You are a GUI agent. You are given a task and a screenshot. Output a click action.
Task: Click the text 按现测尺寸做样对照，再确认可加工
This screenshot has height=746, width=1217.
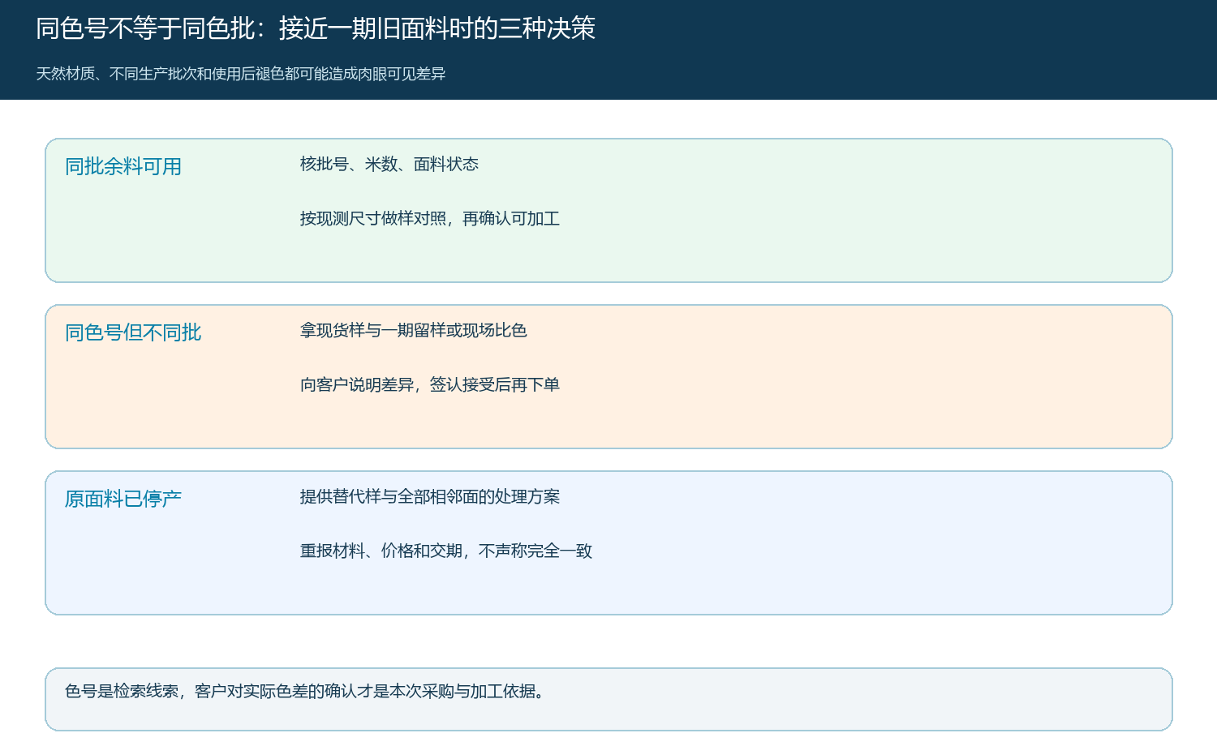point(430,218)
